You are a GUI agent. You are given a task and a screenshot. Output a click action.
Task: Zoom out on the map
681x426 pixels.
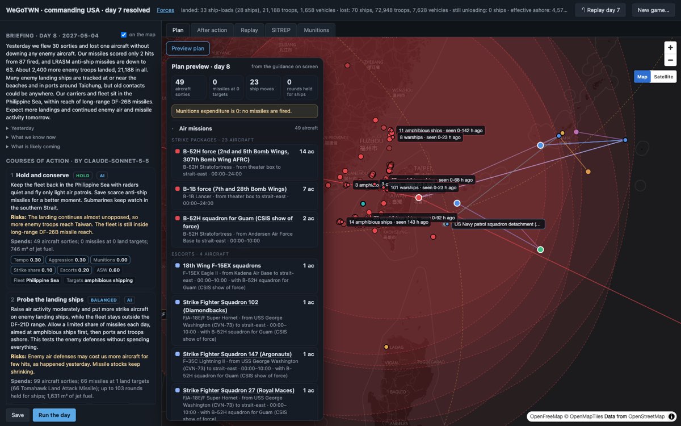tap(670, 60)
